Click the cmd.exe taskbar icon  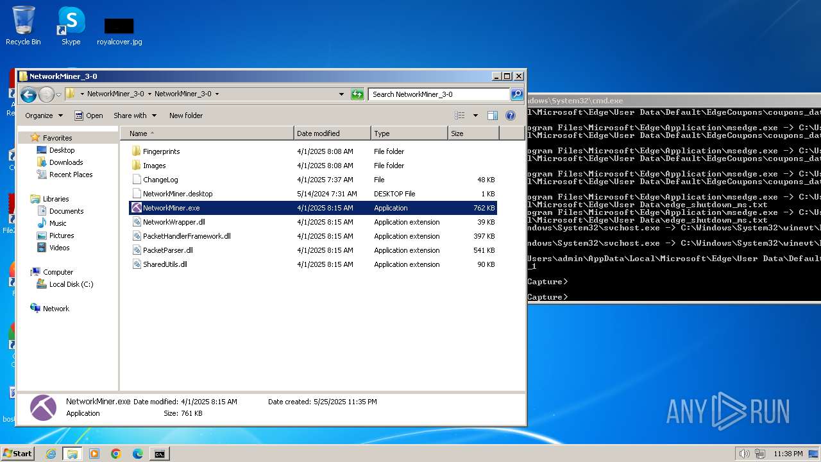tap(159, 454)
